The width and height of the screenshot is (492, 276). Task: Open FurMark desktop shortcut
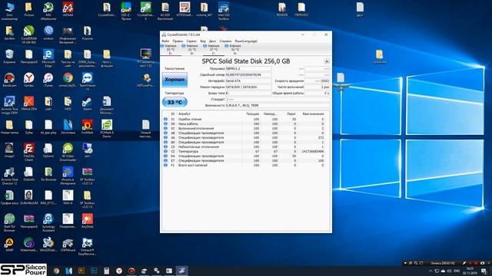pyautogui.click(x=87, y=127)
